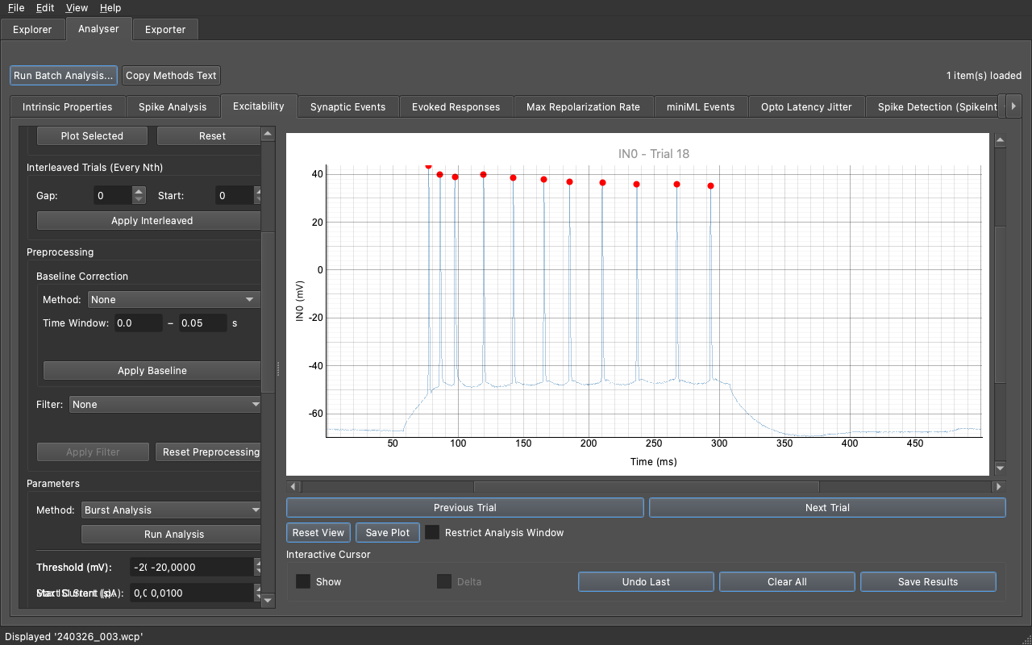The image size is (1032, 645).
Task: Click the Clear All button
Action: (787, 582)
